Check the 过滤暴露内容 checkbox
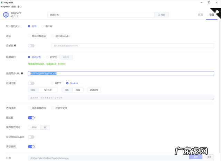 29,108
